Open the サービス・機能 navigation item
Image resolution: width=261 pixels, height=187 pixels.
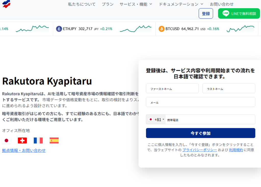click(134, 4)
